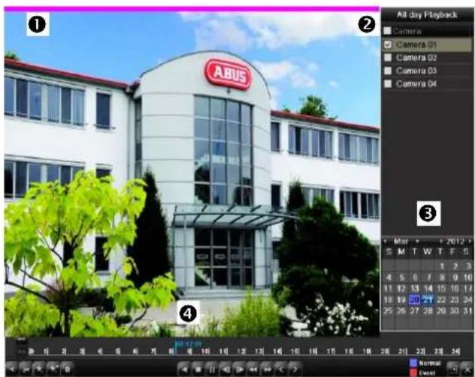Pick March 22 in the calendar
This screenshot has height=377, width=475.
coord(441,299)
